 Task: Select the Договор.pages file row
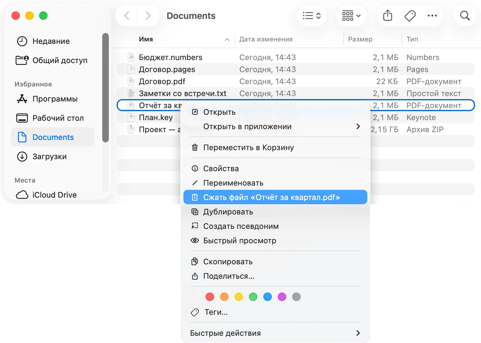[296, 69]
